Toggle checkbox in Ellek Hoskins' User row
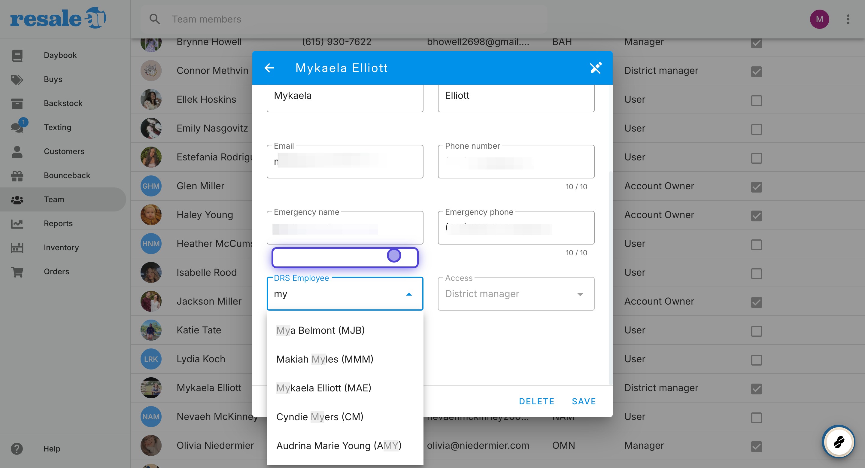 tap(756, 100)
